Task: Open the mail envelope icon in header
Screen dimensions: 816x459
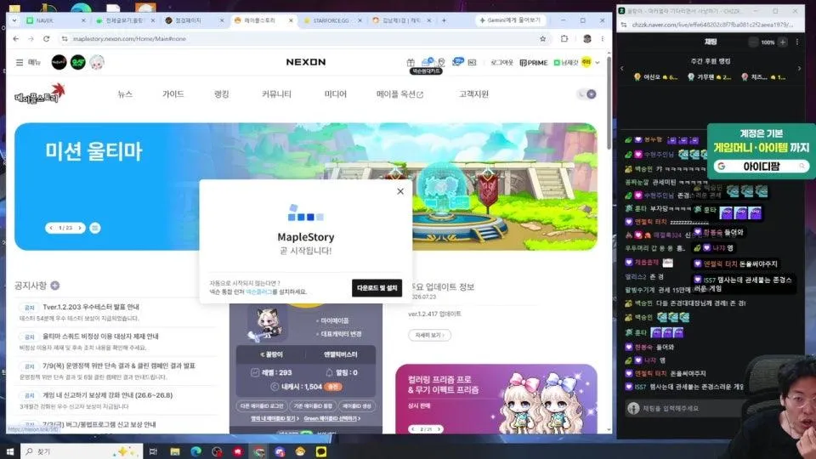Action: [x=472, y=62]
